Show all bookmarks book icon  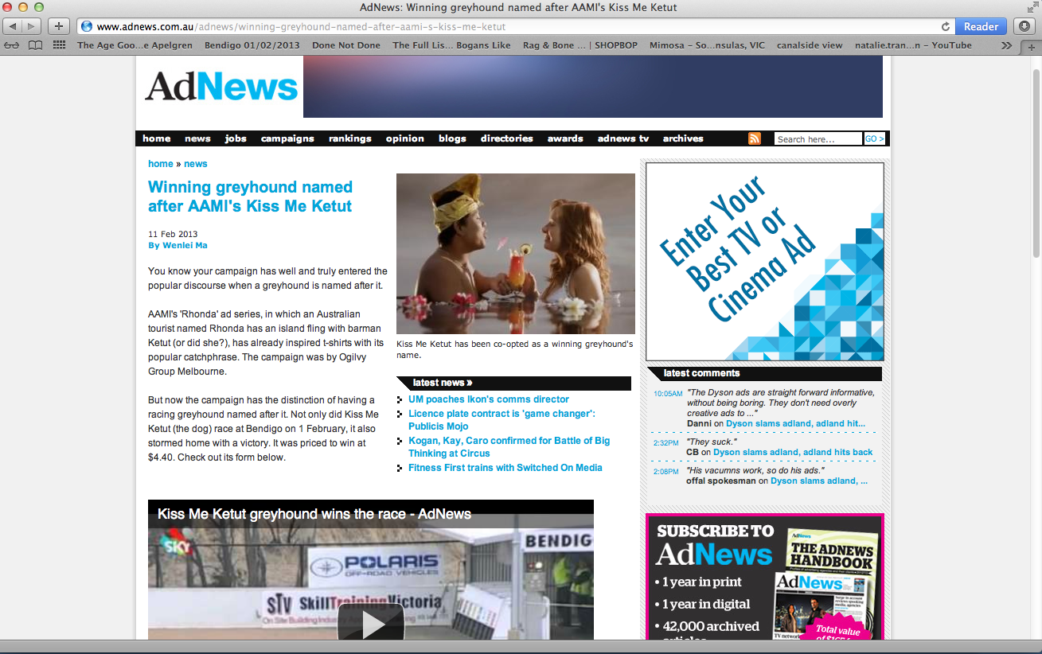tap(36, 45)
